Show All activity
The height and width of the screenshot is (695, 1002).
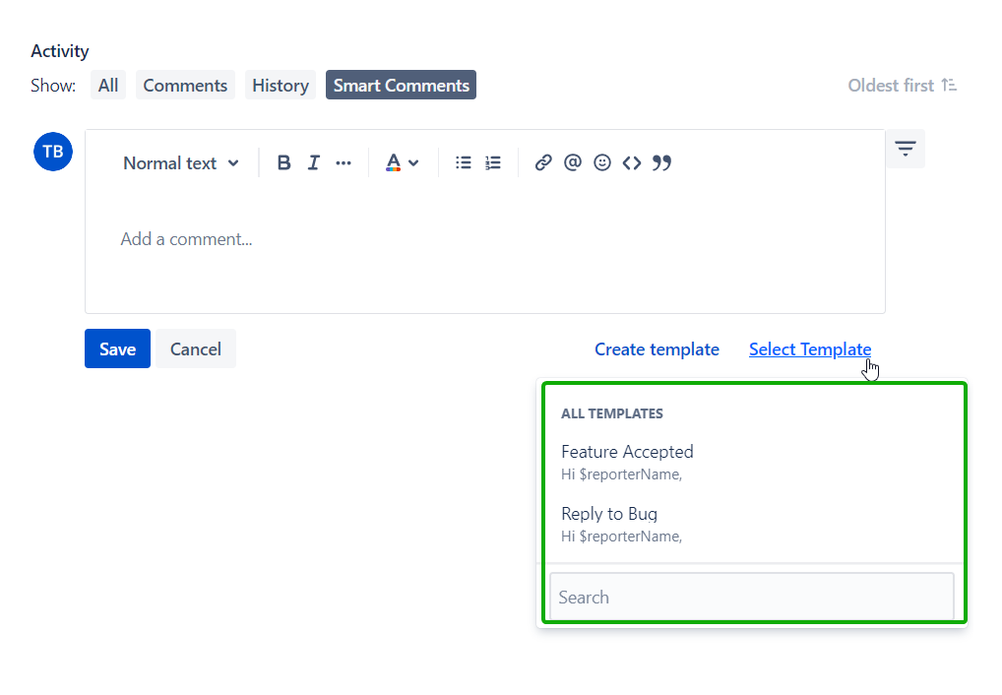[108, 86]
